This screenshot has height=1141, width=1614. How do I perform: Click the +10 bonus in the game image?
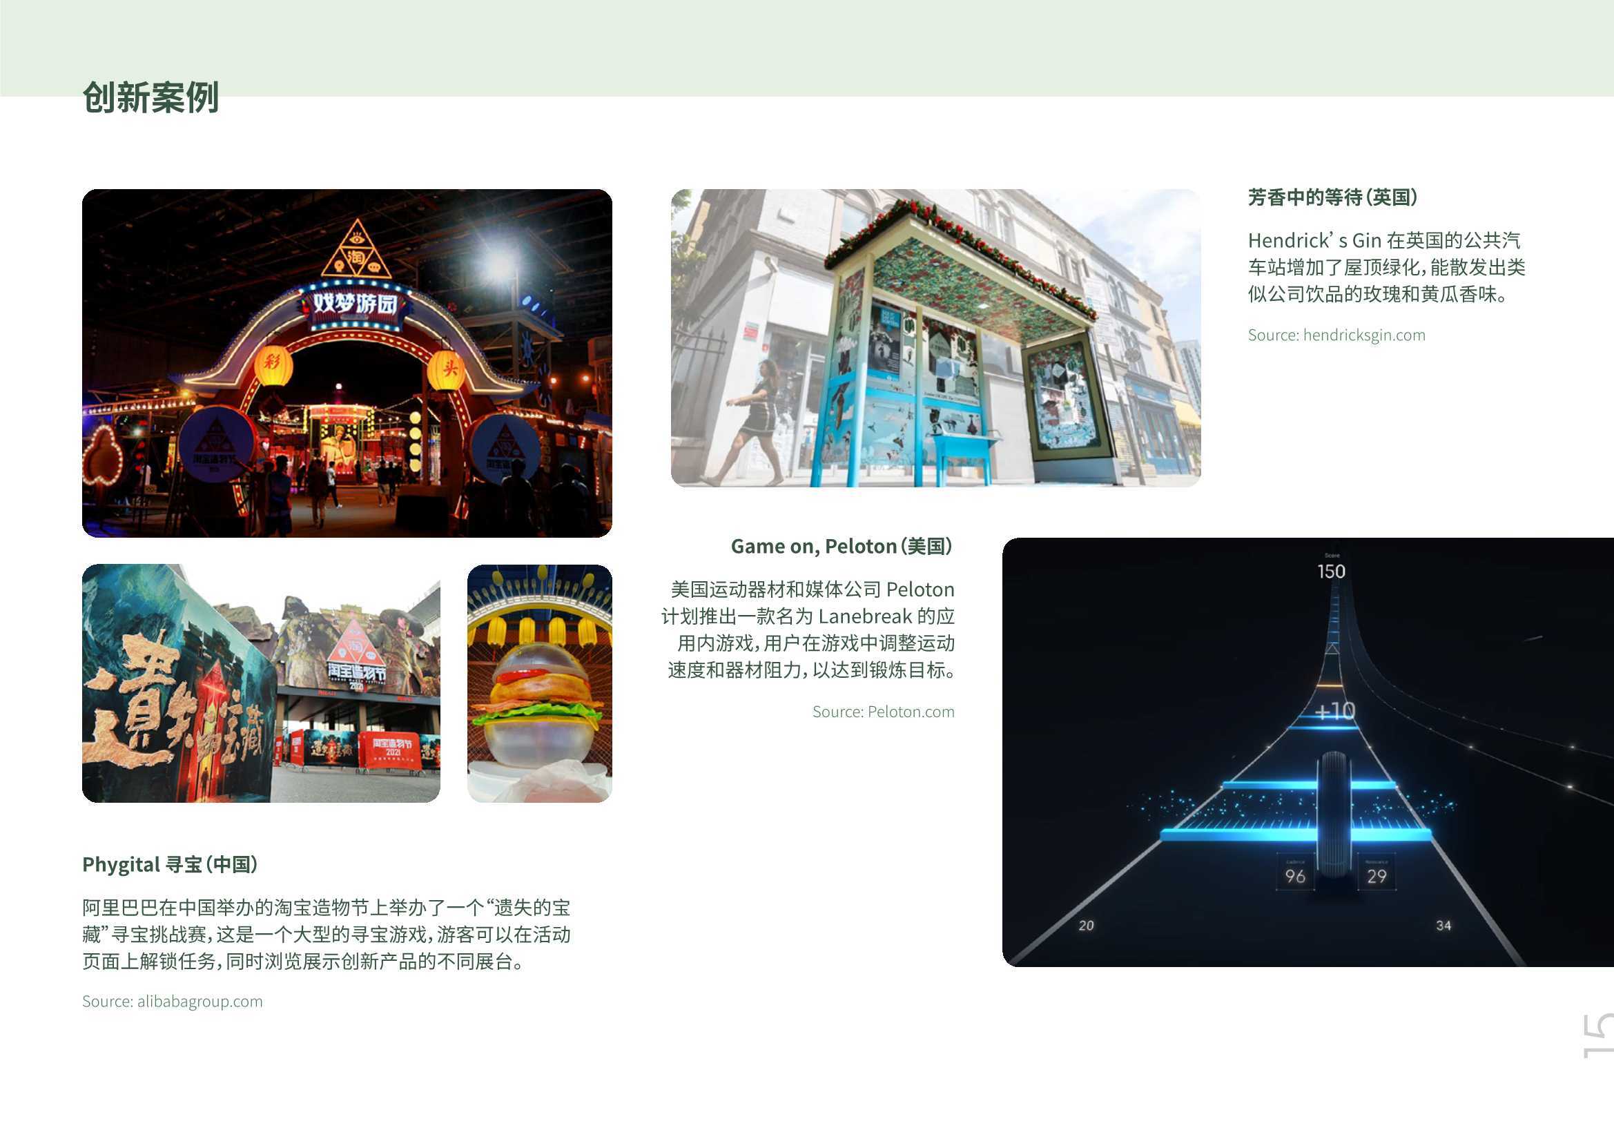[x=1335, y=712]
